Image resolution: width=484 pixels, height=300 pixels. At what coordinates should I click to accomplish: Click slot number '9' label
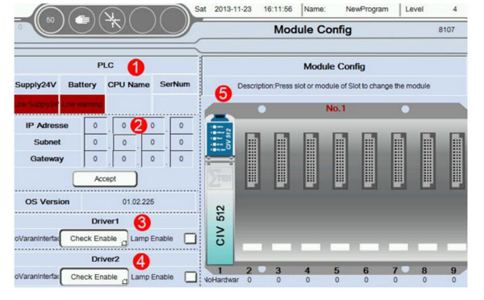[453, 271]
